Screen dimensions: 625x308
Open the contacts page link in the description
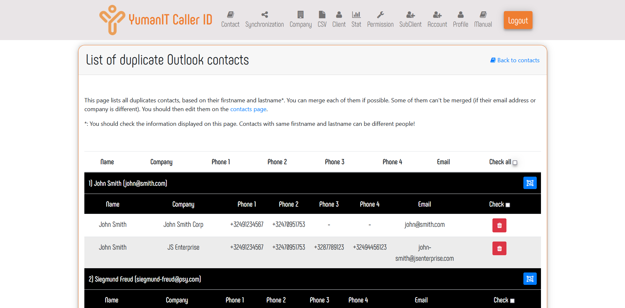[248, 109]
